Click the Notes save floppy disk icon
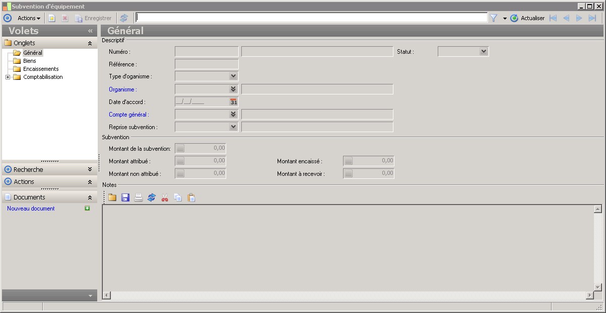This screenshot has height=313, width=606. point(125,198)
